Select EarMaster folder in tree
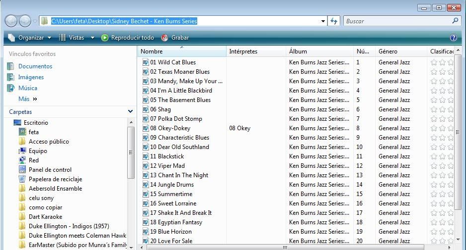The image size is (466, 250). [78, 245]
